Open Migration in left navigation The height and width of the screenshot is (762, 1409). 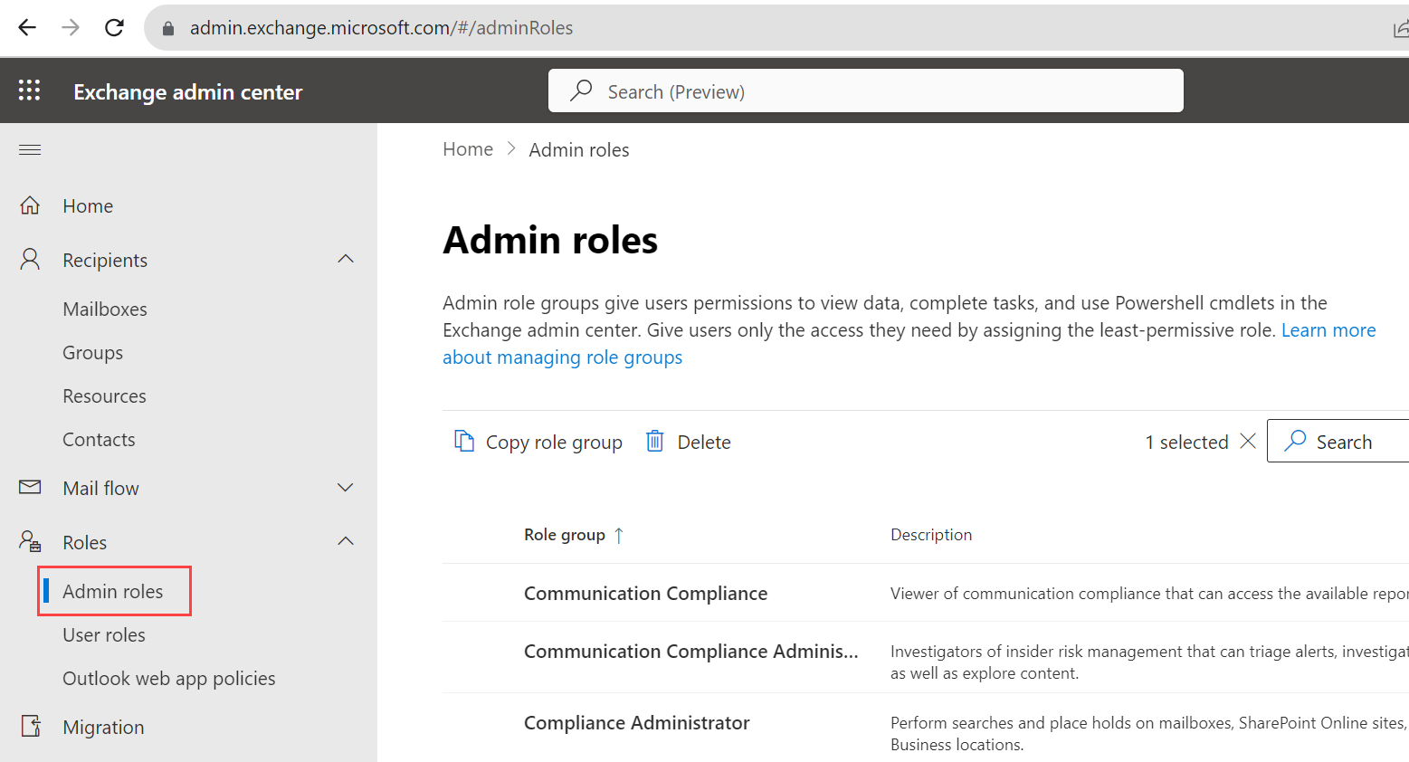point(103,728)
